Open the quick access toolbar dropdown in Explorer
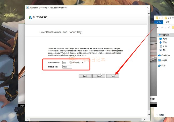This screenshot has width=174, height=122. [x=169, y=18]
